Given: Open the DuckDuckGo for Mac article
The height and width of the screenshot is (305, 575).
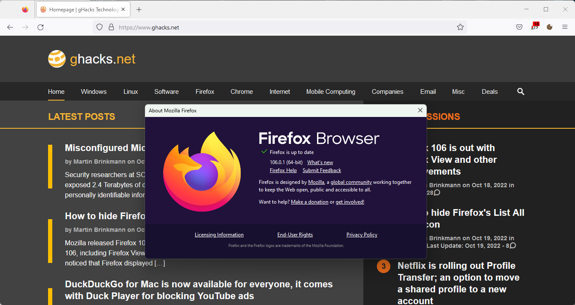Looking at the screenshot, I should [199, 290].
